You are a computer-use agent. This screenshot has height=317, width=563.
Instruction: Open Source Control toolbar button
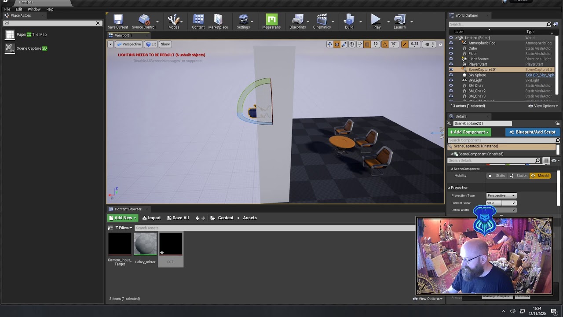(143, 22)
